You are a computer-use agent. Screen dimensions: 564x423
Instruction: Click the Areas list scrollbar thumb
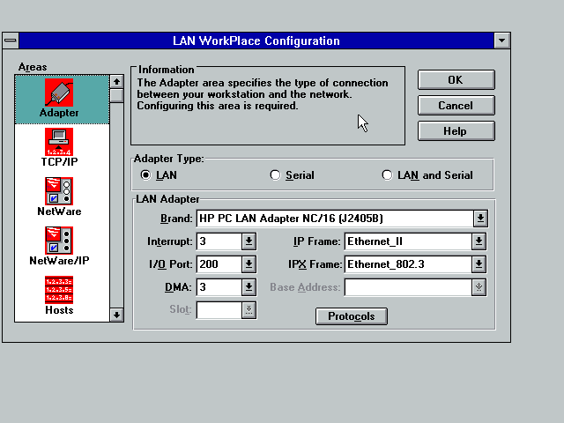pos(116,96)
